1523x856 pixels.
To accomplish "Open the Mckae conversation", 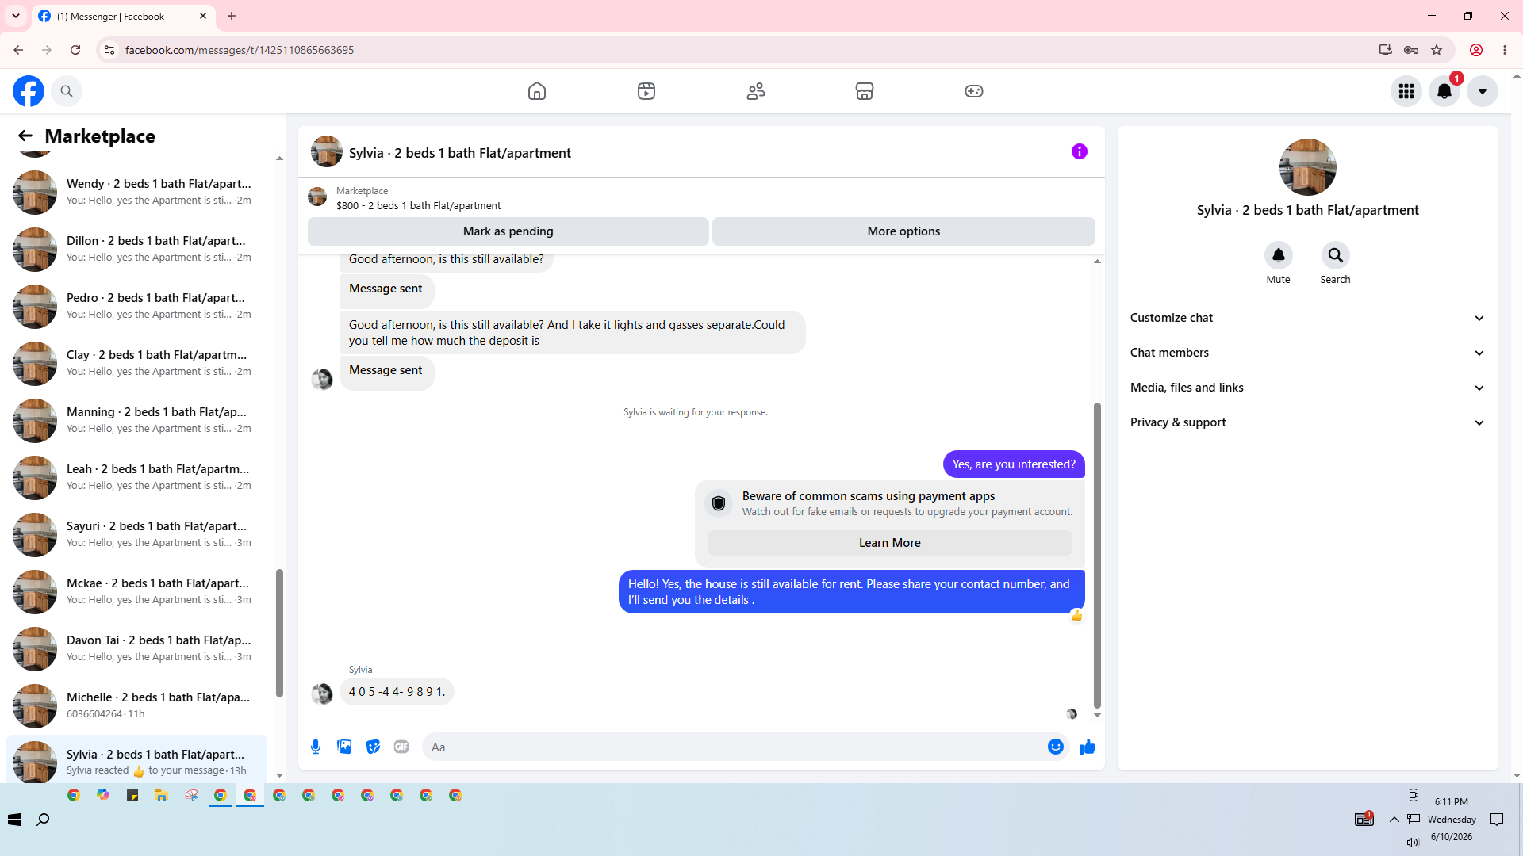I will pyautogui.click(x=136, y=591).
